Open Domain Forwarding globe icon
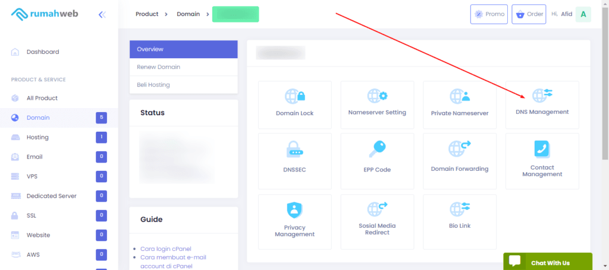This screenshot has width=609, height=270. (460, 148)
